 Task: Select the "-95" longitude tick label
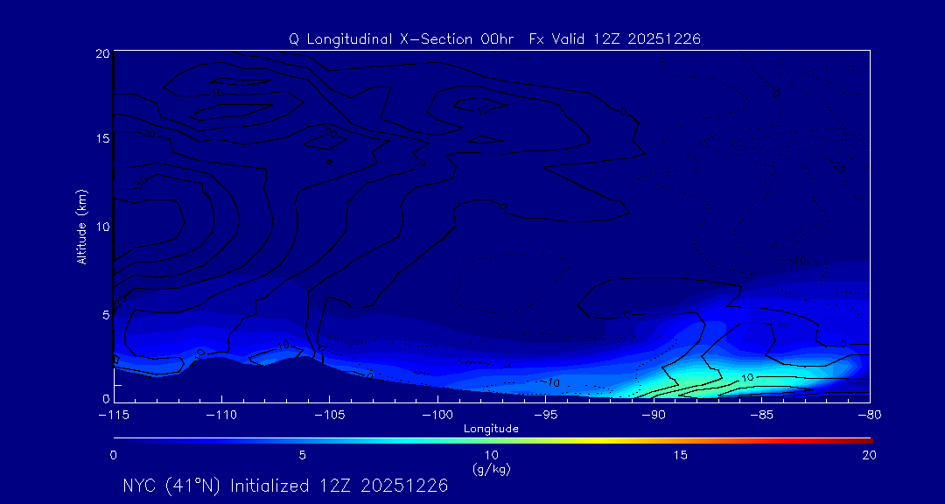[x=545, y=416]
